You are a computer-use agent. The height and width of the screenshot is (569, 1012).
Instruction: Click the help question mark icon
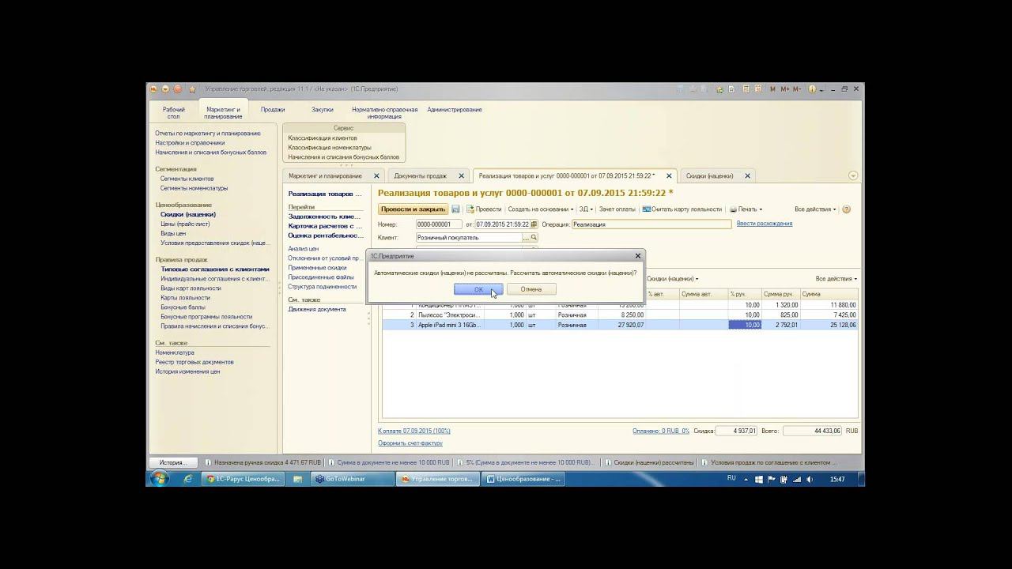click(846, 209)
